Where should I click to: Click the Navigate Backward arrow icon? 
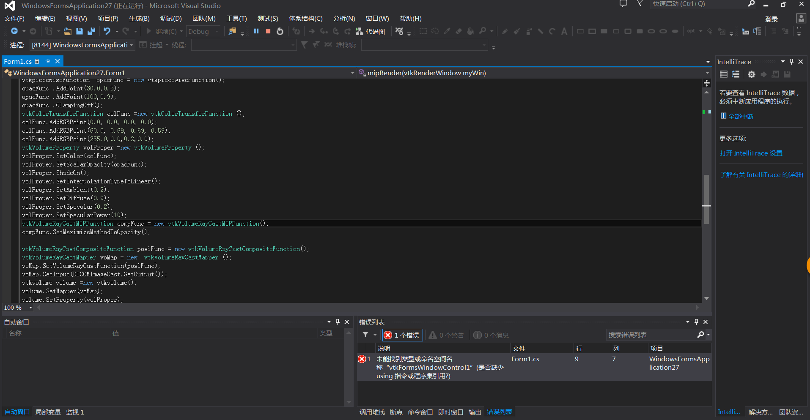coord(14,31)
